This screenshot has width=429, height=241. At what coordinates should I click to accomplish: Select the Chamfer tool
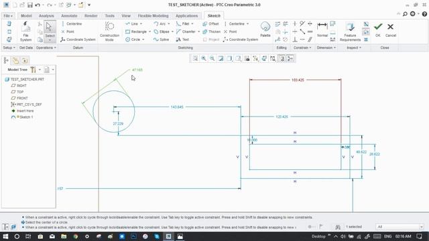click(x=186, y=31)
